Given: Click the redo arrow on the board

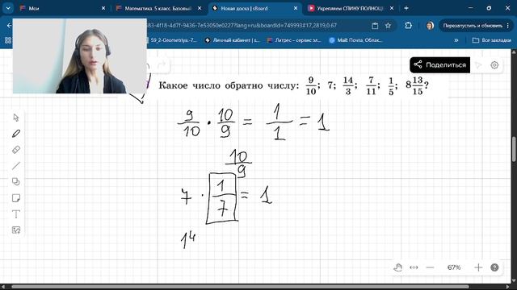Looking at the screenshot, I should pos(162,65).
